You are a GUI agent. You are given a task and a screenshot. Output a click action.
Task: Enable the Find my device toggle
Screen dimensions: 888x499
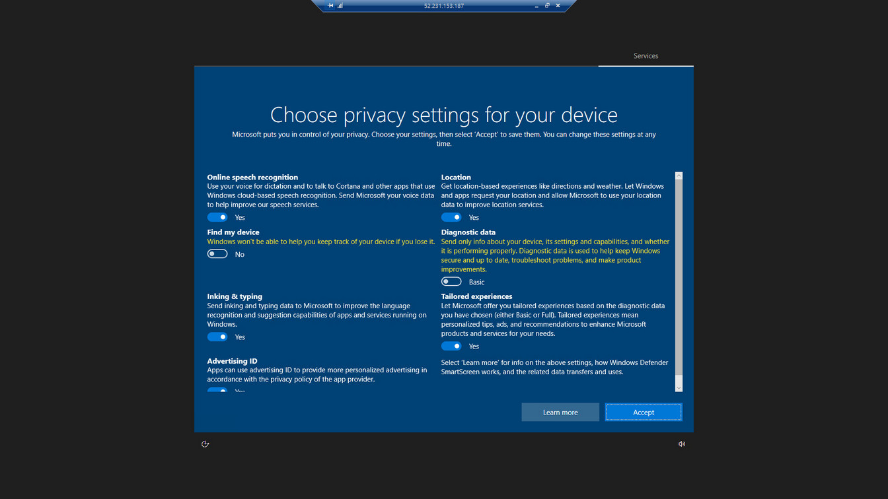pos(217,254)
